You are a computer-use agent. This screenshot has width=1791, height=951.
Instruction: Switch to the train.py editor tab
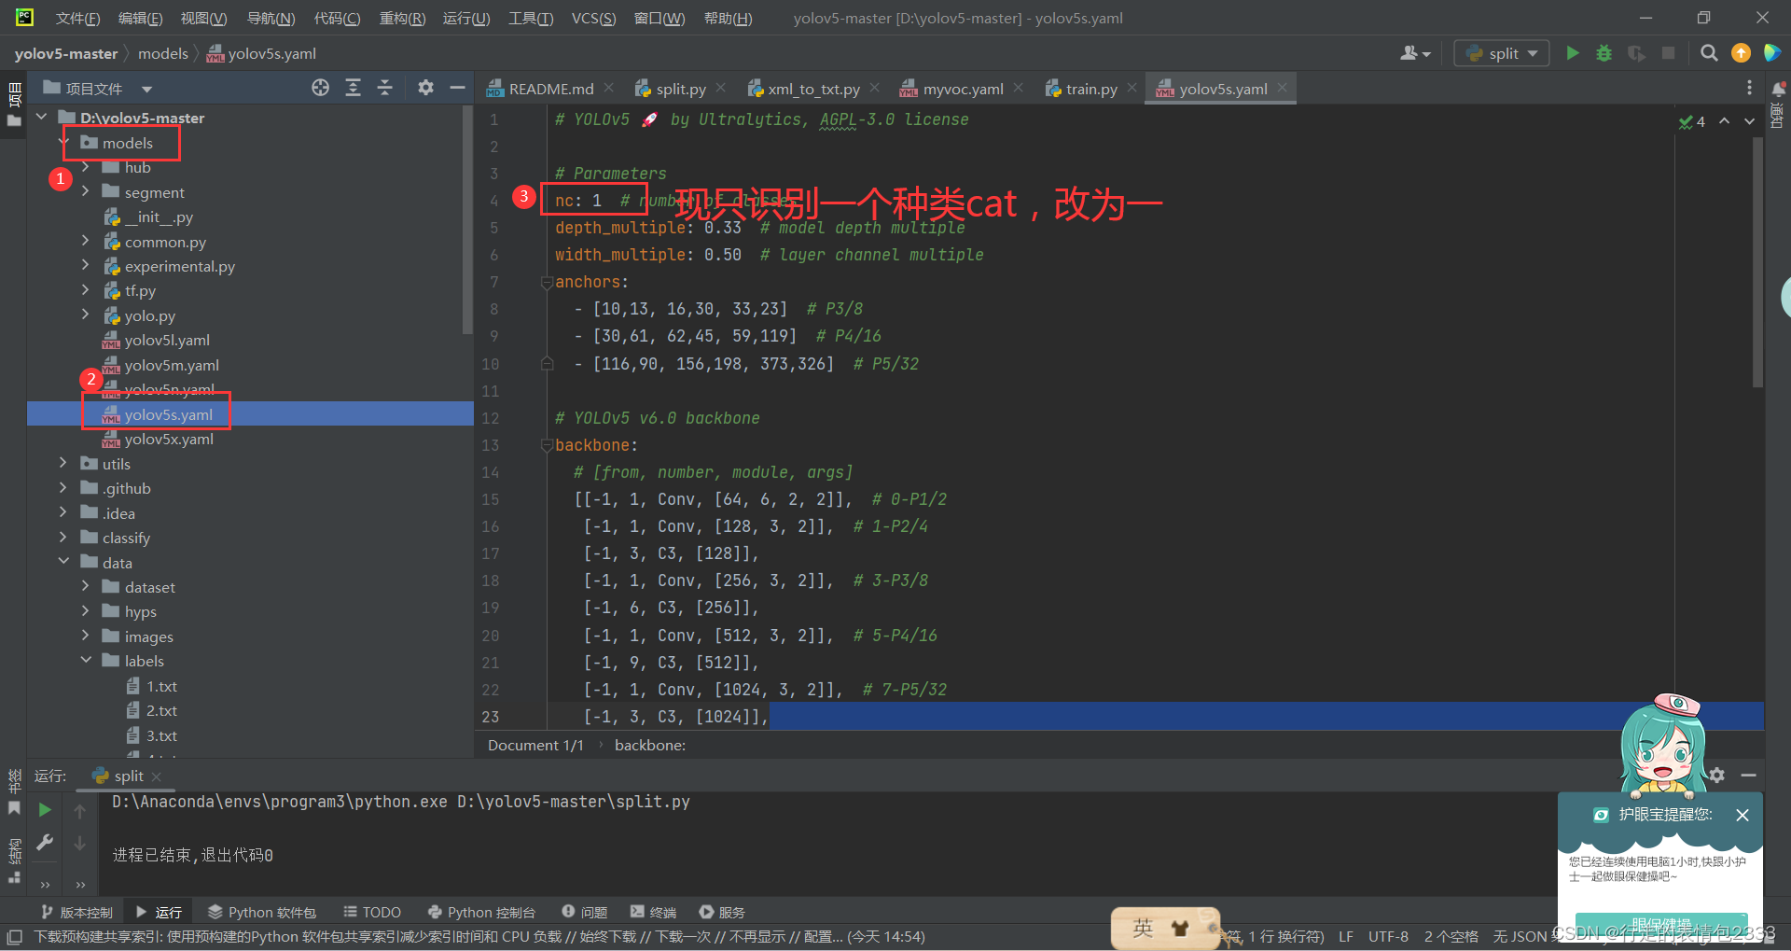tap(1090, 89)
